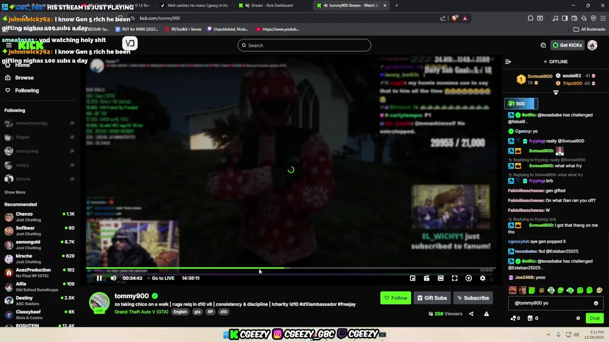Open Chenzo recommended channel

pyautogui.click(x=39, y=217)
